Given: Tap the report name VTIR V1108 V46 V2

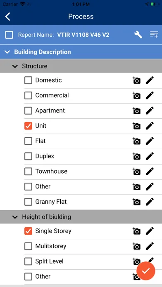Looking at the screenshot, I should (83, 35).
